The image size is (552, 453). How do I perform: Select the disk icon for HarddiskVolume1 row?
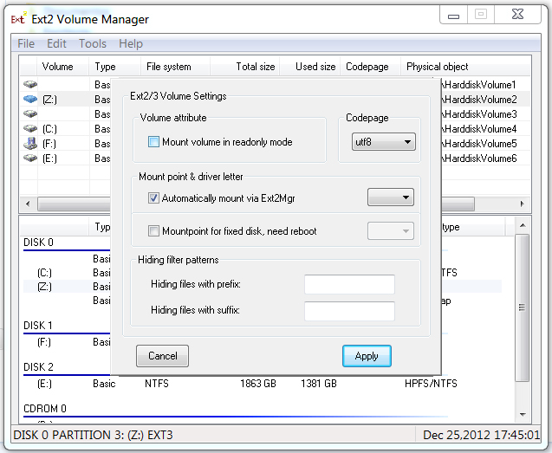click(30, 85)
